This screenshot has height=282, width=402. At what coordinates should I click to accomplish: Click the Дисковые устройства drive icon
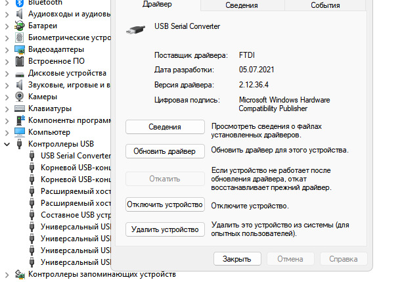point(20,73)
